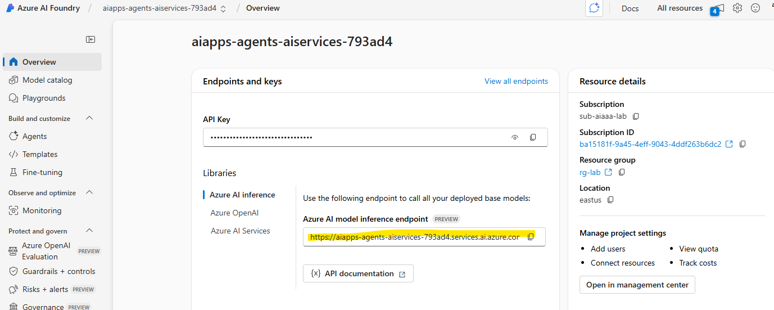Copy the Subscription ID value

(x=743, y=144)
